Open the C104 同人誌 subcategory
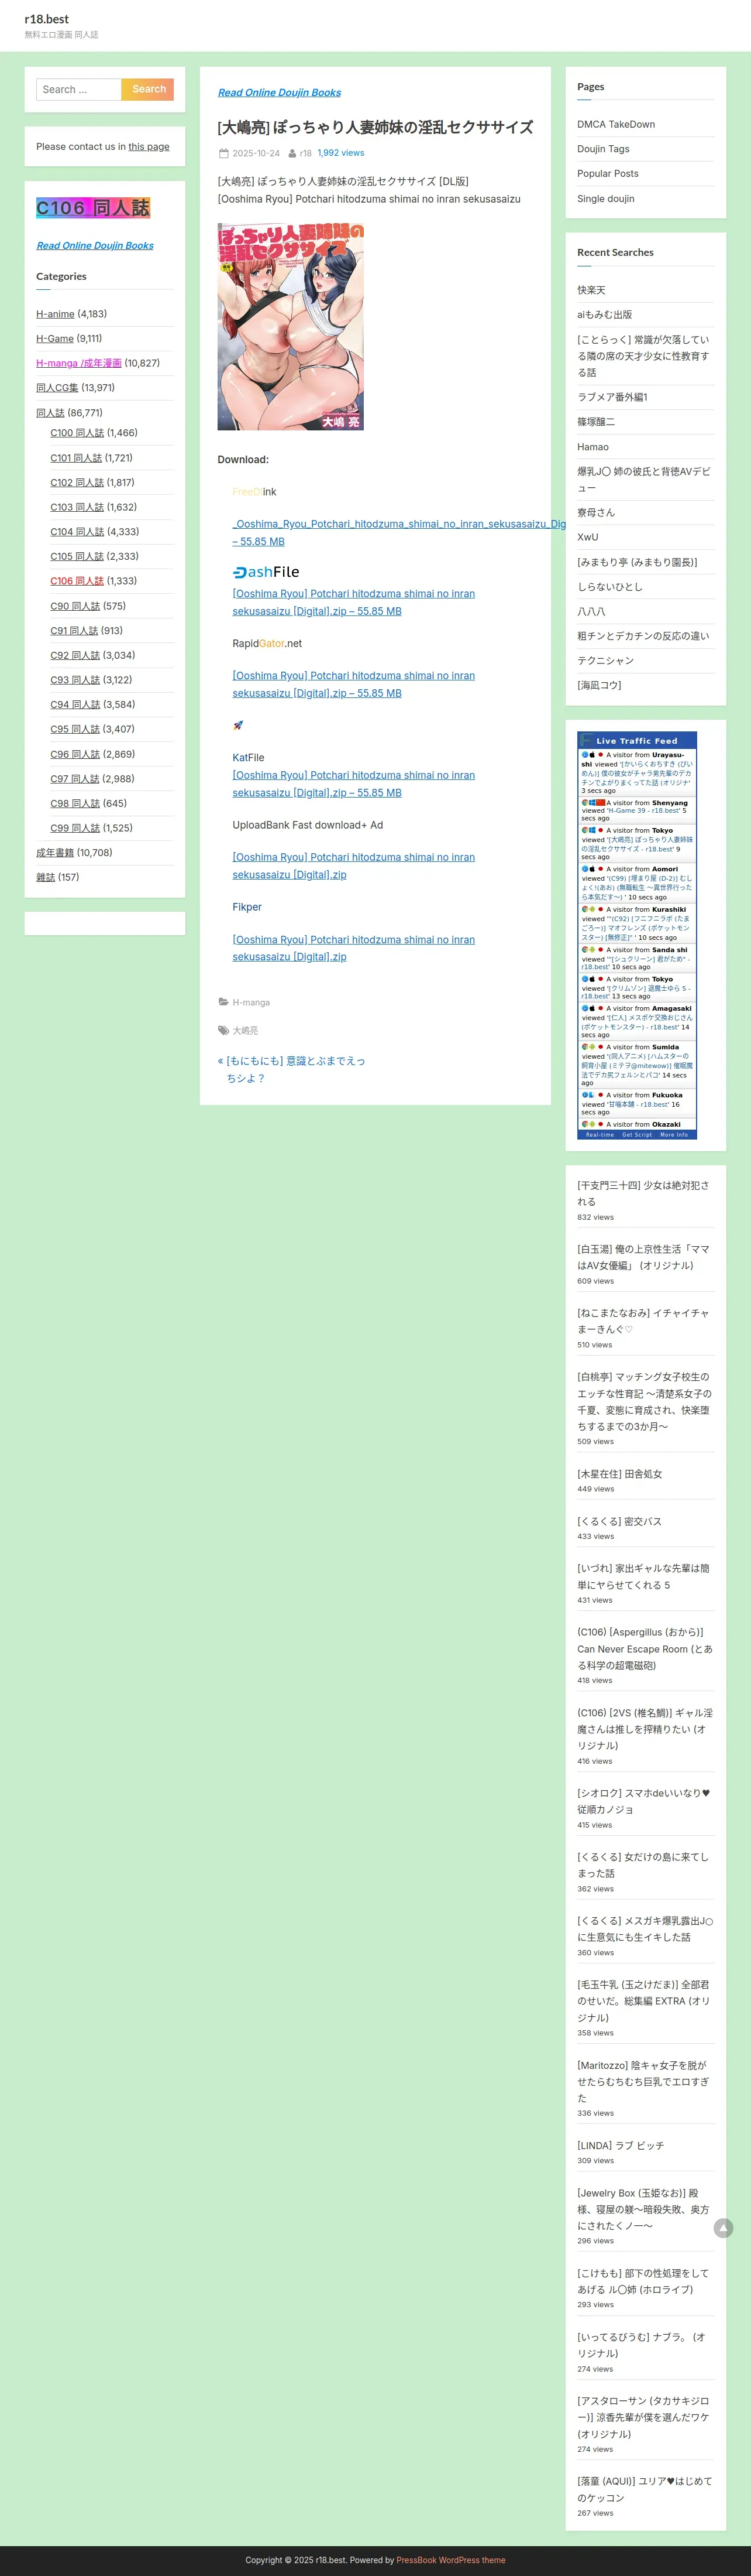Image resolution: width=751 pixels, height=2576 pixels. point(77,532)
